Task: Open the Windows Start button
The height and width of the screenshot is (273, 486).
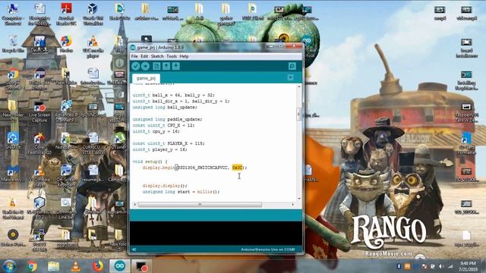Action: [9, 266]
